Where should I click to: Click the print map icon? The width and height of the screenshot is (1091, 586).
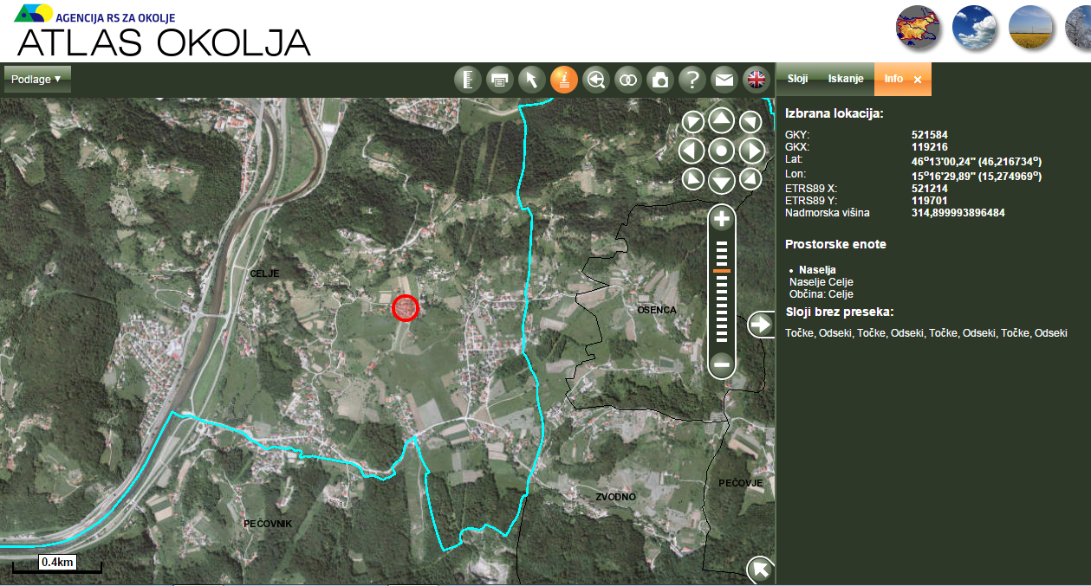click(x=498, y=80)
